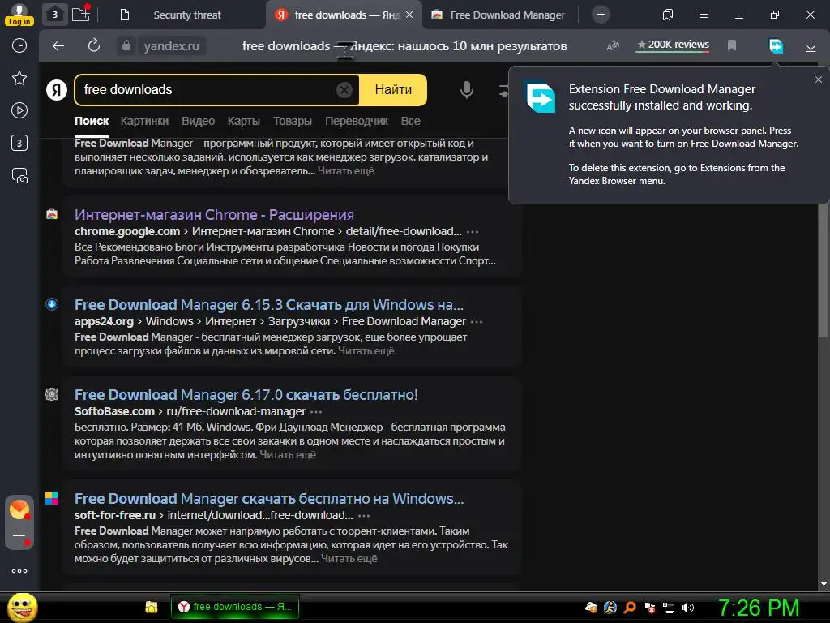Open Free Download Manager 6.15.3 result link
The height and width of the screenshot is (623, 830).
(269, 305)
